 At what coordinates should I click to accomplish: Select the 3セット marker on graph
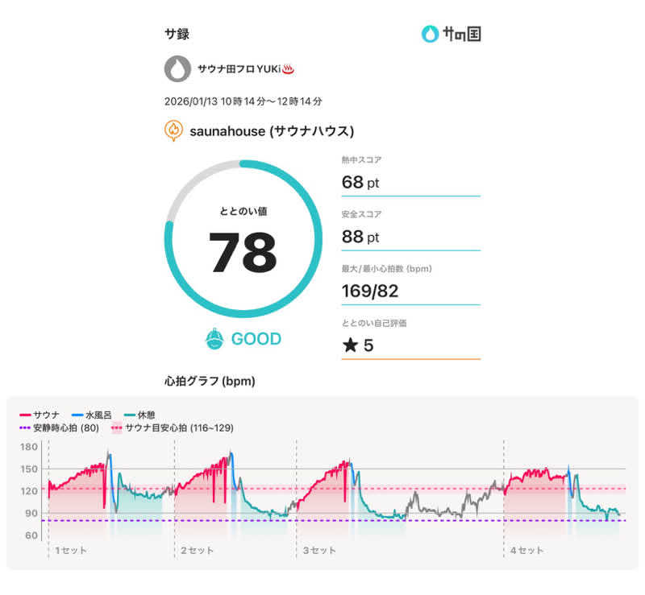pos(318,550)
